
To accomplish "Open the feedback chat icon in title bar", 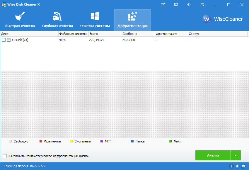I will pos(176,5).
